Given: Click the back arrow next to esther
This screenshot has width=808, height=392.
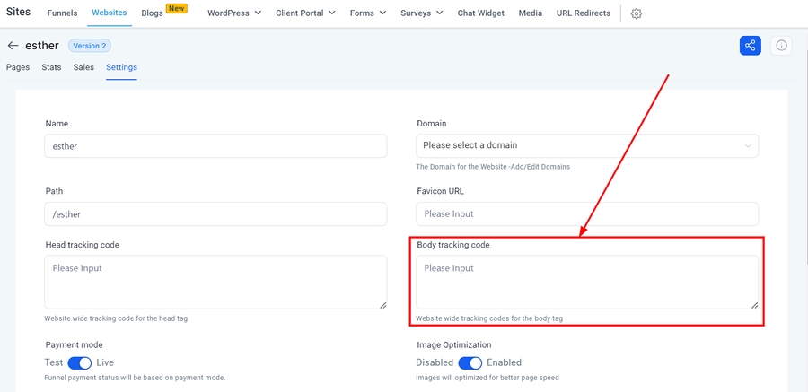Looking at the screenshot, I should (x=13, y=46).
